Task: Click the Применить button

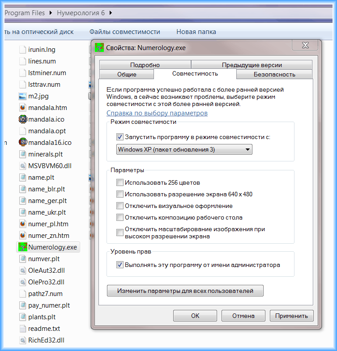Action: pyautogui.click(x=291, y=316)
